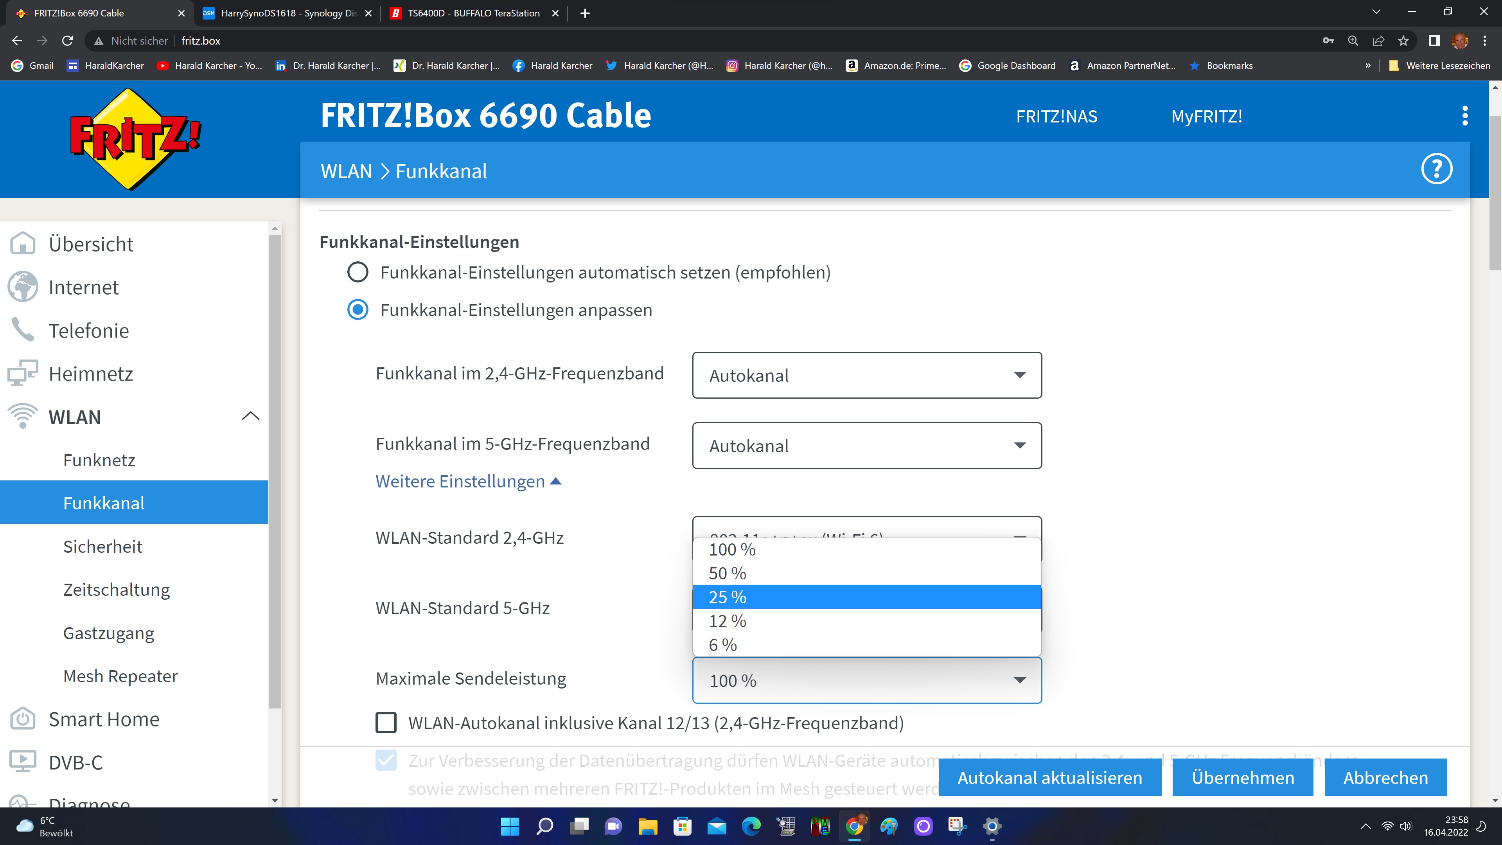Select Funkkanal-Einstellungen anpassen radio button
Screen dimensions: 1502x845
(358, 310)
